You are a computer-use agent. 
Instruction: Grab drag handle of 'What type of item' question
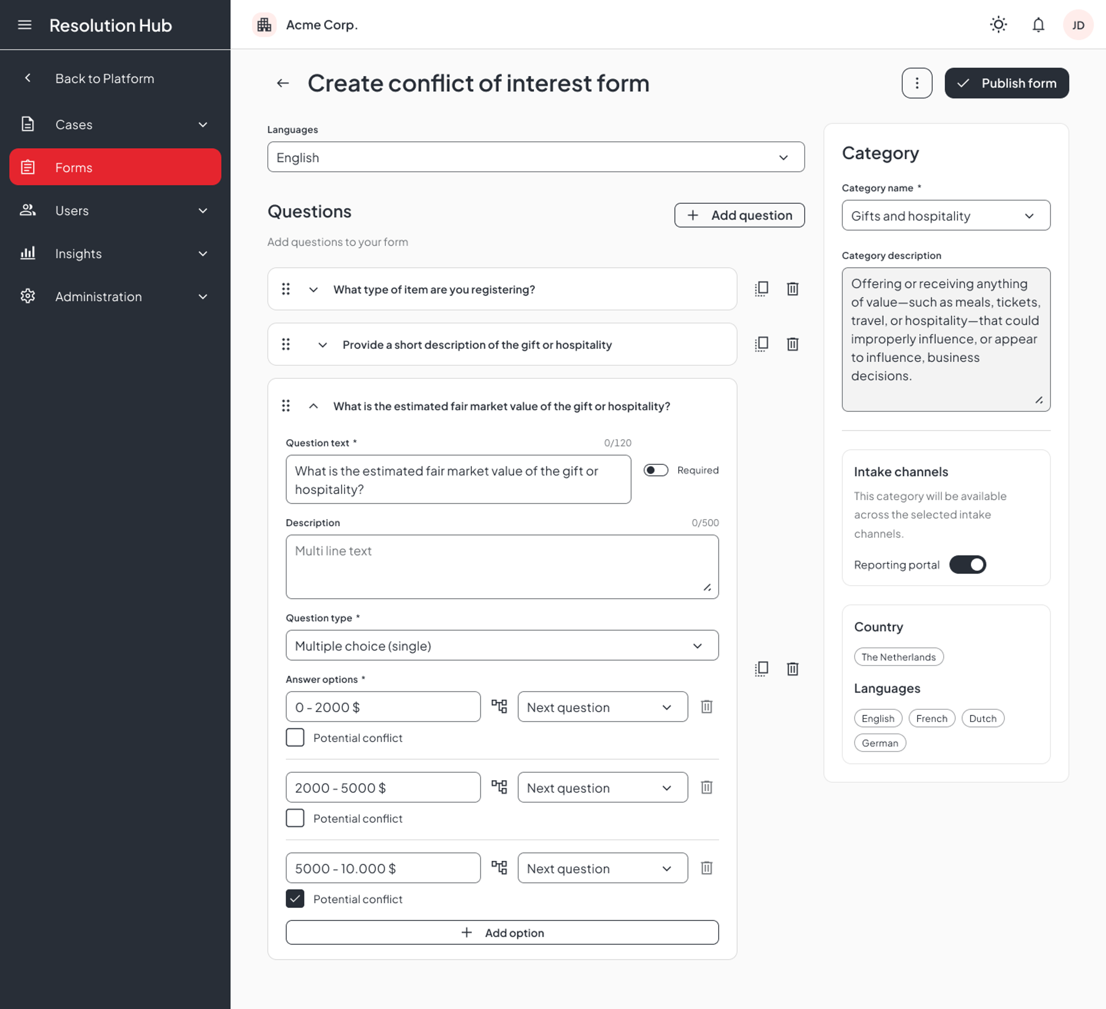[286, 289]
